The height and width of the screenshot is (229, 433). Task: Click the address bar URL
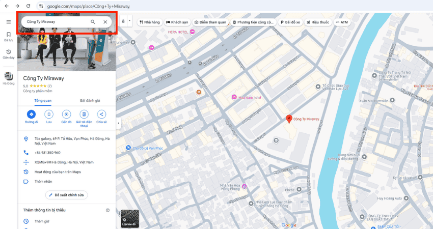click(x=88, y=6)
